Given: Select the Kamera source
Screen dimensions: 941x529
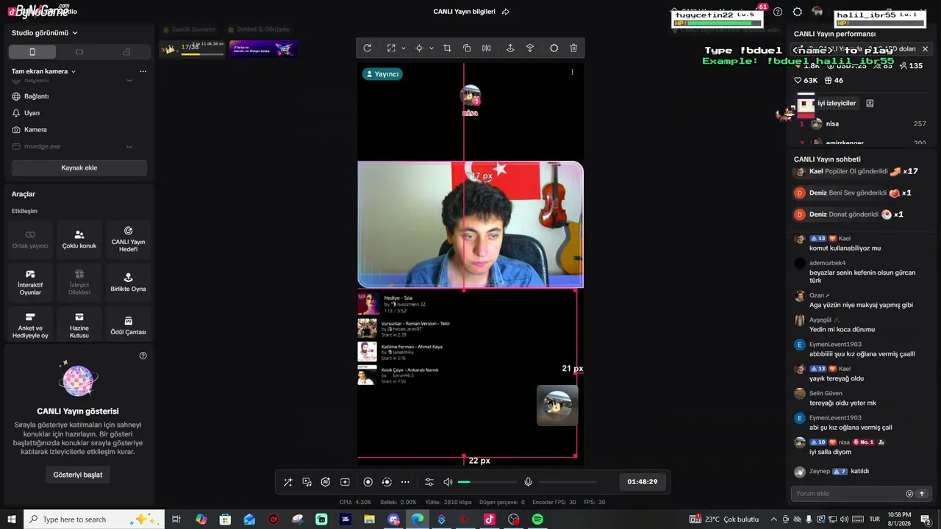Looking at the screenshot, I should point(79,130).
